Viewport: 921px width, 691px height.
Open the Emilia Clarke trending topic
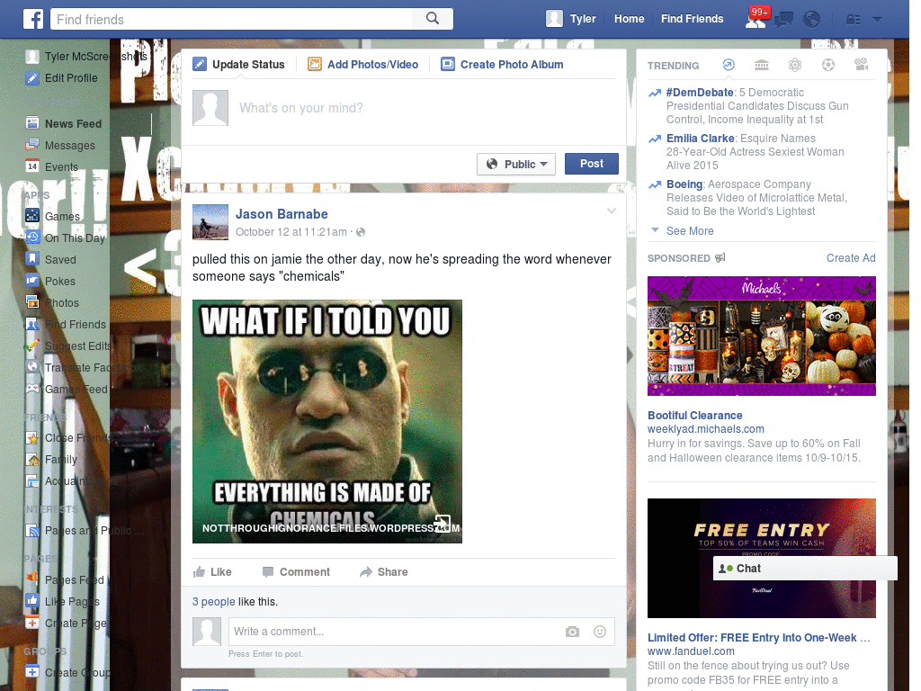[x=700, y=138]
